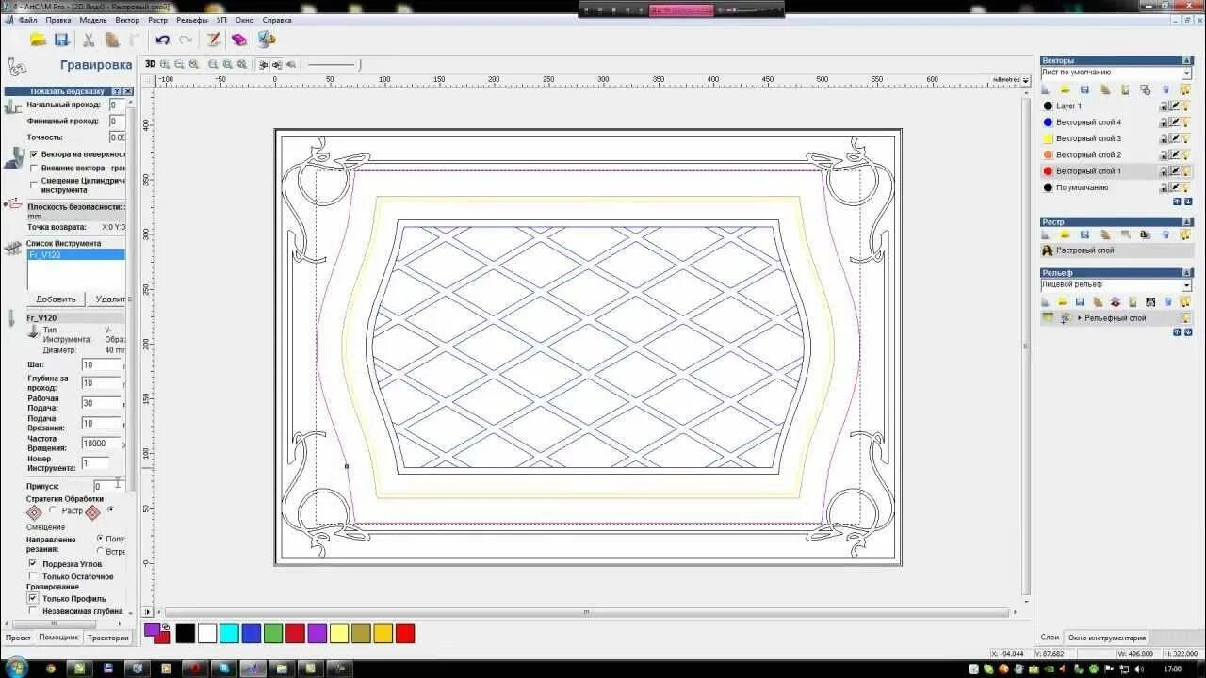Enable Только Остаточное Гравирование checkbox
The width and height of the screenshot is (1206, 678).
tap(33, 576)
